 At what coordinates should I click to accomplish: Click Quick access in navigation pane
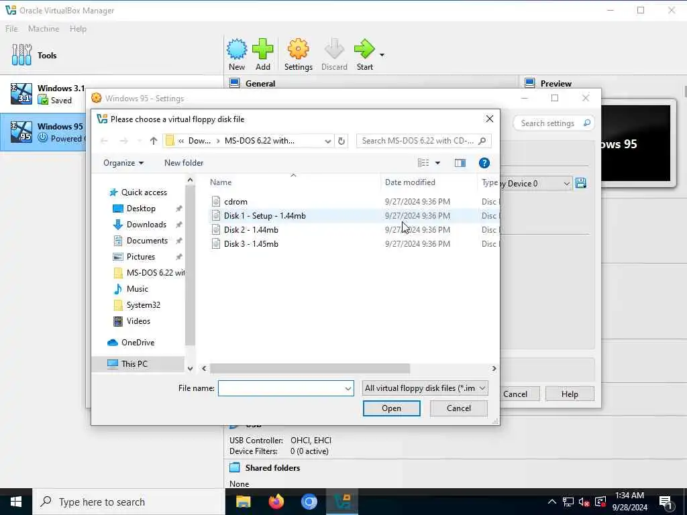point(144,192)
